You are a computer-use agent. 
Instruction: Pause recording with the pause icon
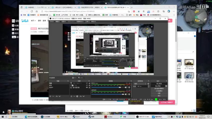[x=166, y=86]
